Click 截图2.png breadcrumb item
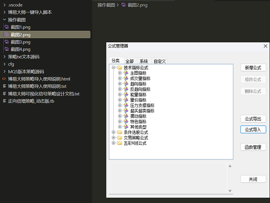The height and width of the screenshot is (203, 270). point(137,5)
